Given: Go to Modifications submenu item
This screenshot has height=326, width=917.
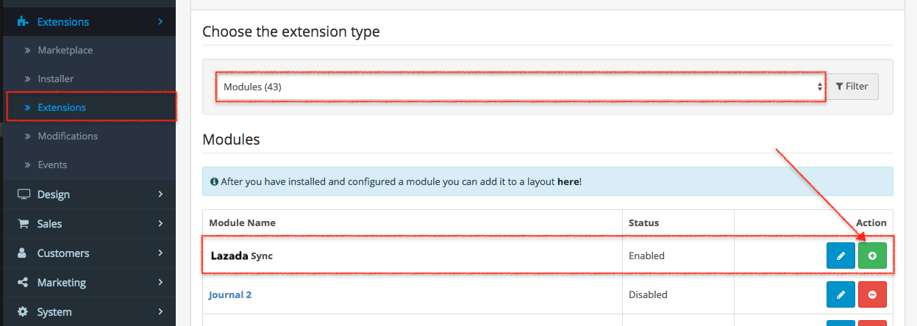Looking at the screenshot, I should pos(68,136).
